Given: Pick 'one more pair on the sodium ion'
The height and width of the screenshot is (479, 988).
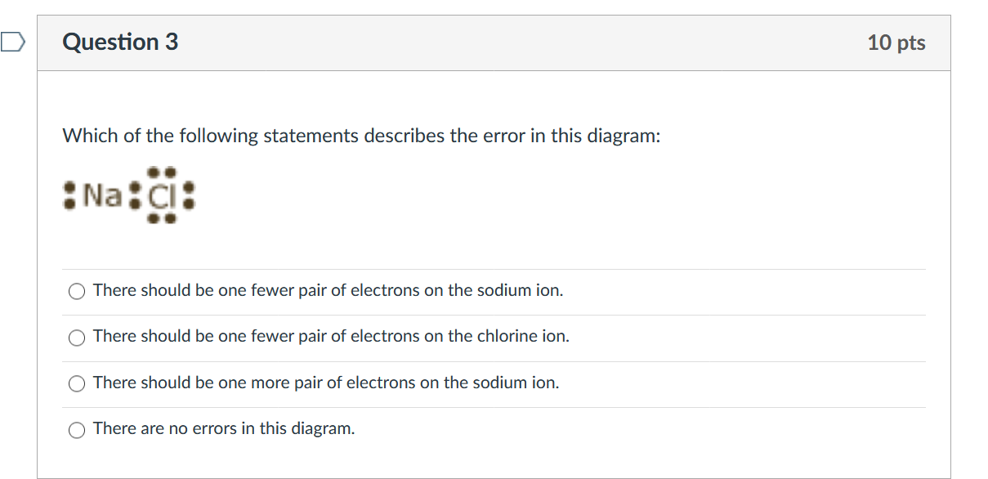Looking at the screenshot, I should [x=77, y=383].
